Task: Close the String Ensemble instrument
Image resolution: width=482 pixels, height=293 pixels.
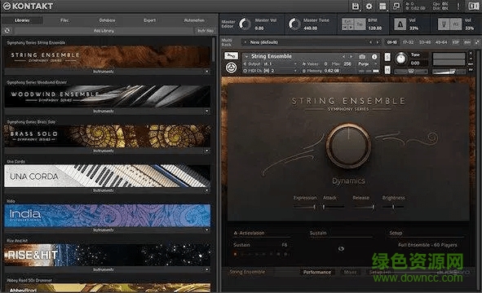Action: coord(471,54)
